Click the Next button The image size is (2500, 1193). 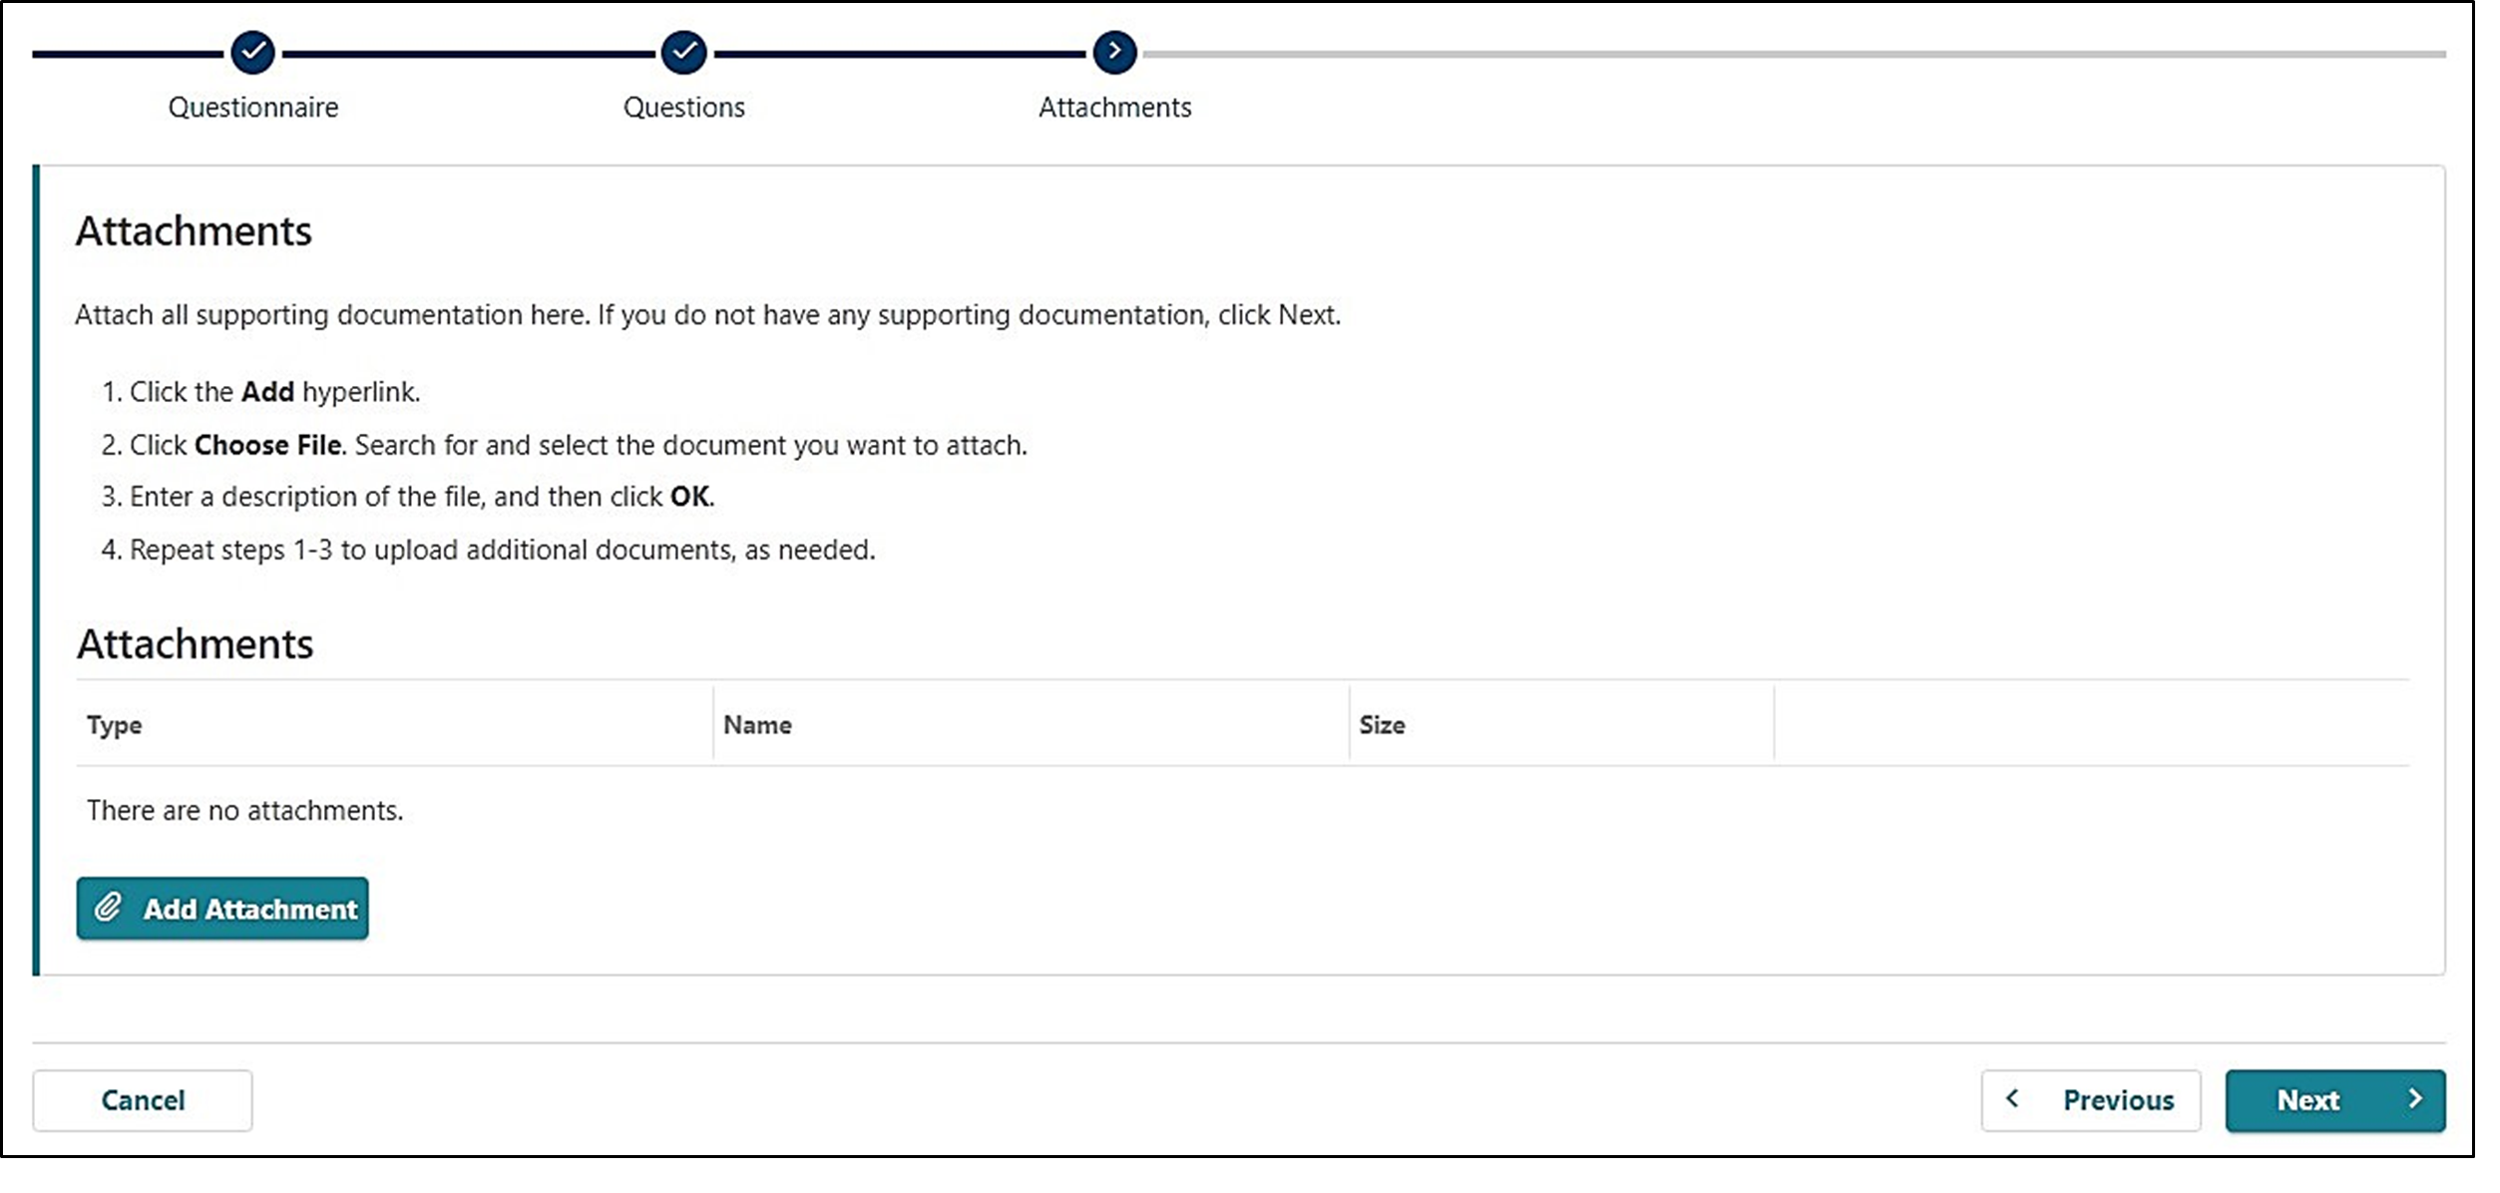click(x=2334, y=1099)
